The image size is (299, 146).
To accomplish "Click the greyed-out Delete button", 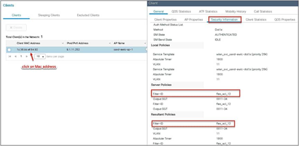I will (x=16, y=27).
